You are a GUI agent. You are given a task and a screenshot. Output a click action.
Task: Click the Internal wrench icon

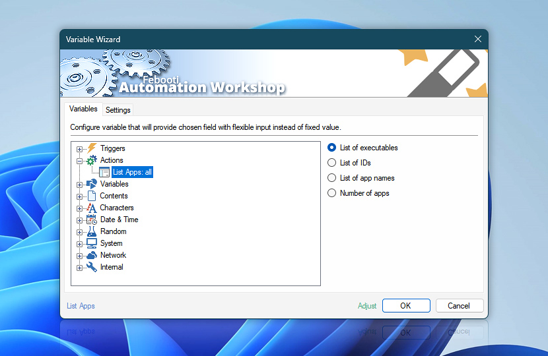92,267
